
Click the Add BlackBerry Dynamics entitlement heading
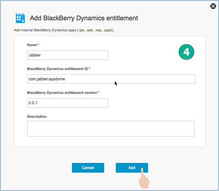[84, 18]
